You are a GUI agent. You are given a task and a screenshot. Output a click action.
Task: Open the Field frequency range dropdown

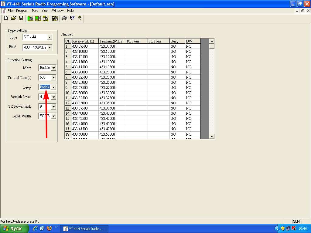(50, 47)
